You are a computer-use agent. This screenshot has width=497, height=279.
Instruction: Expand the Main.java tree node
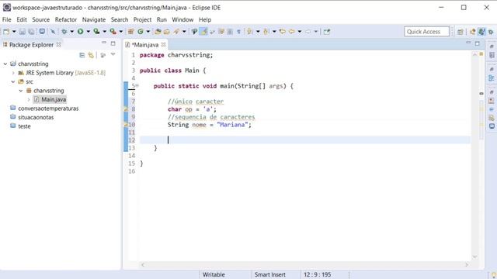point(29,100)
